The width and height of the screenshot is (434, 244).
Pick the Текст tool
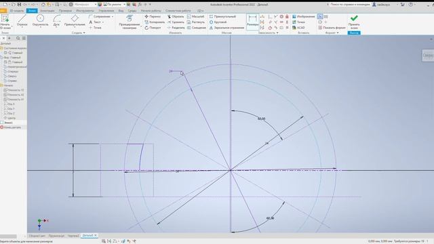(x=95, y=22)
